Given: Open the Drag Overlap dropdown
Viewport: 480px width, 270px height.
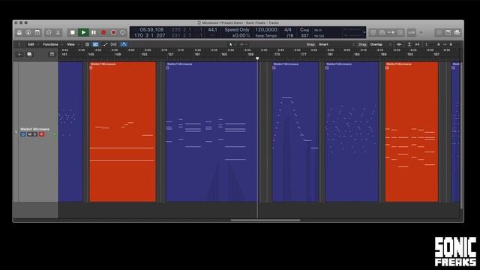Looking at the screenshot, I should point(380,44).
